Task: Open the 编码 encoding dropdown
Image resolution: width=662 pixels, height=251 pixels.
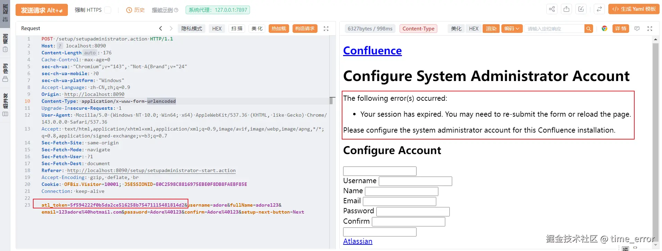Action: coord(512,29)
